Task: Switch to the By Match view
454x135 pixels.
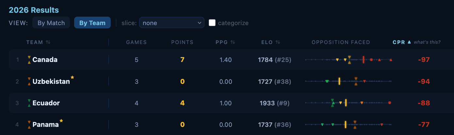Action: click(51, 23)
